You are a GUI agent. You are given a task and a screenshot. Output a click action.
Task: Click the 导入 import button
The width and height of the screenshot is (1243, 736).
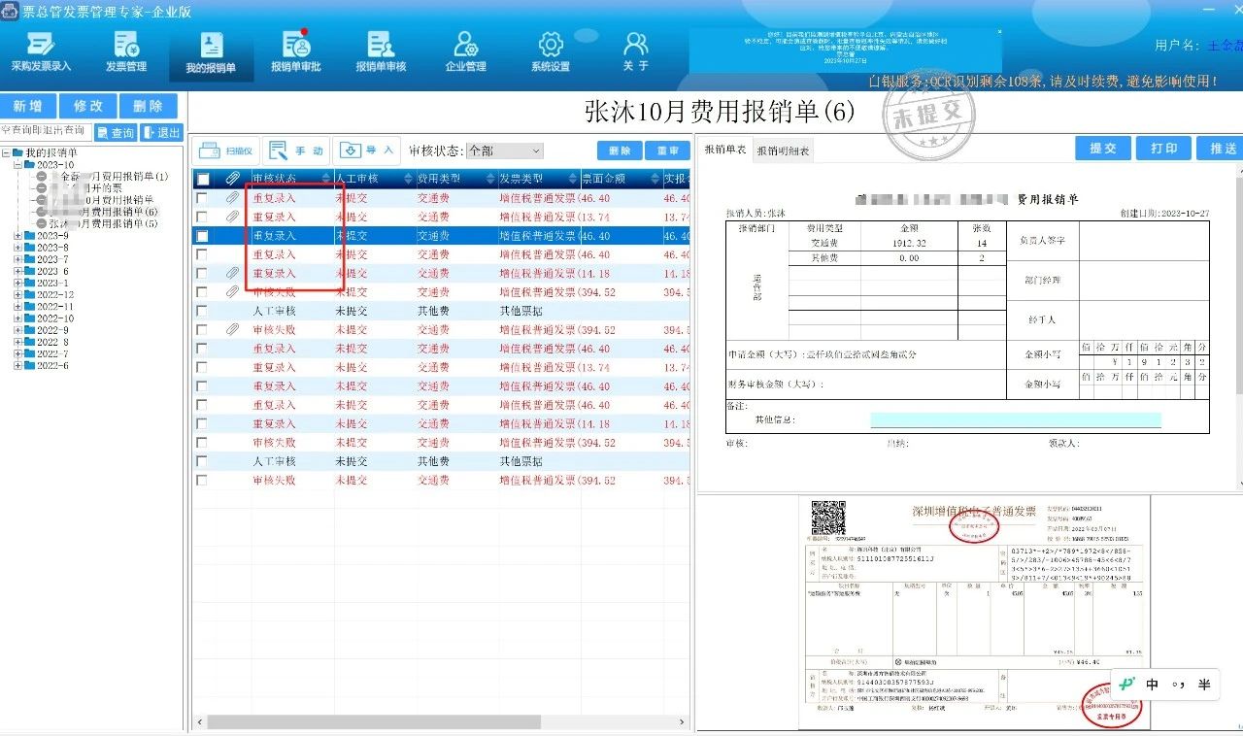(367, 151)
